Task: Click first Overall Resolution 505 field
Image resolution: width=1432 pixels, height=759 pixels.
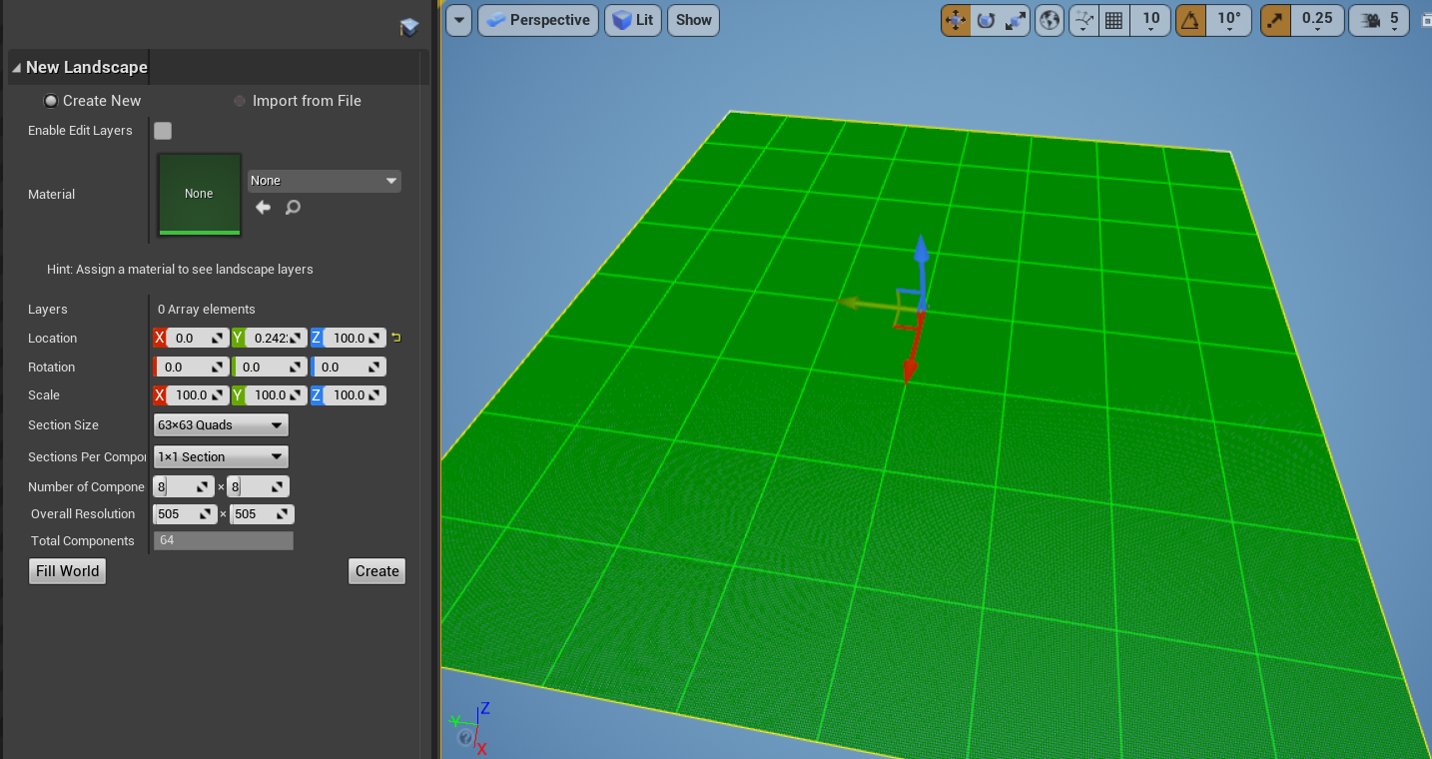Action: coord(185,514)
